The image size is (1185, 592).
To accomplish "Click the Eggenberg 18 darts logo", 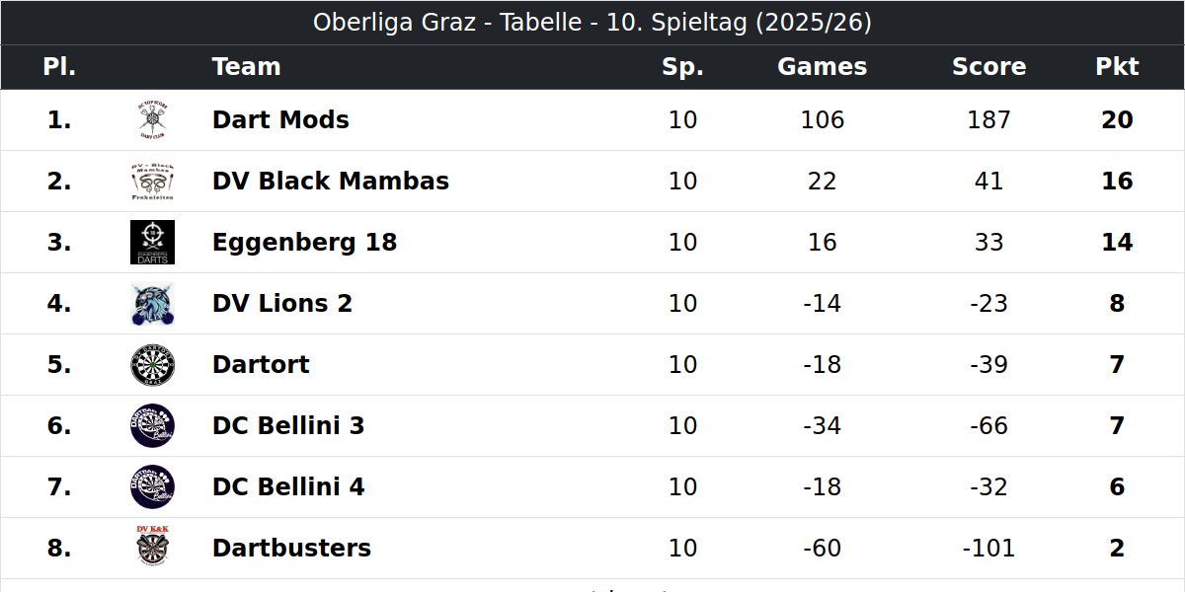I will coord(152,243).
